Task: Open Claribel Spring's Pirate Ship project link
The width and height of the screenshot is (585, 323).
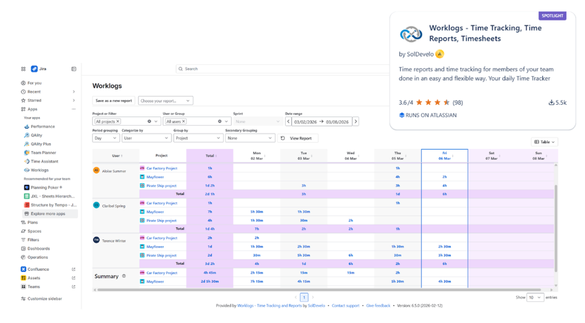Action: coord(162,221)
